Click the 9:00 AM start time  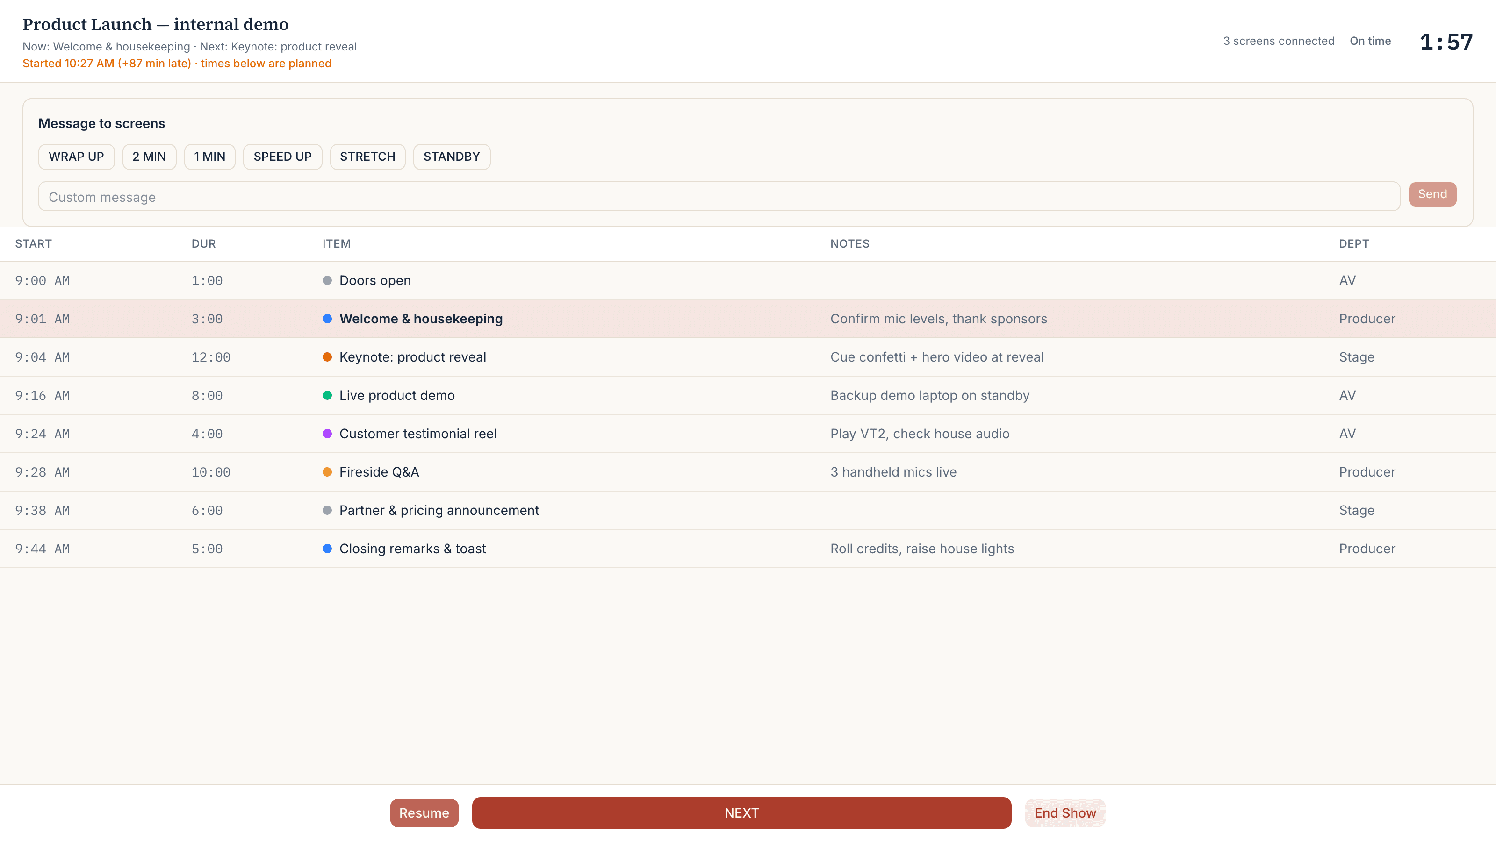pyautogui.click(x=43, y=280)
